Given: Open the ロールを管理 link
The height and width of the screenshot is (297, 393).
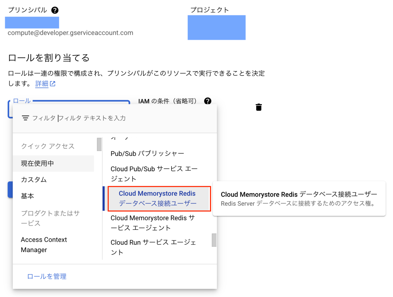Looking at the screenshot, I should click(47, 277).
